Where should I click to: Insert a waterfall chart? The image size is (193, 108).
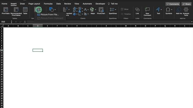click(x=85, y=10)
